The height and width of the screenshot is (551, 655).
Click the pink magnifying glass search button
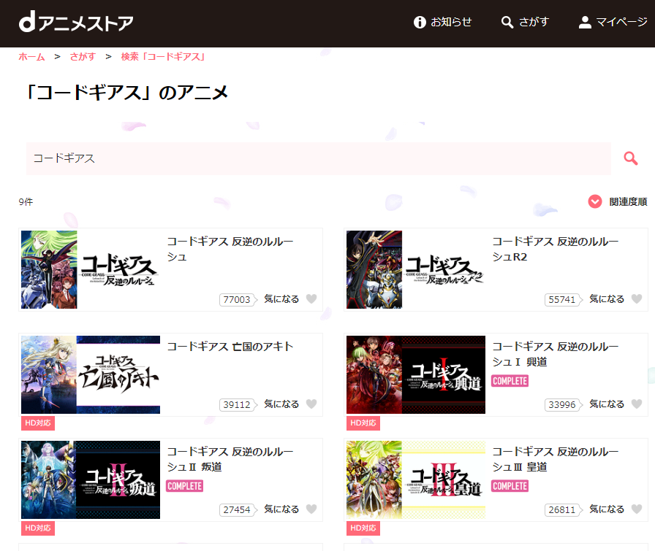[x=630, y=158]
